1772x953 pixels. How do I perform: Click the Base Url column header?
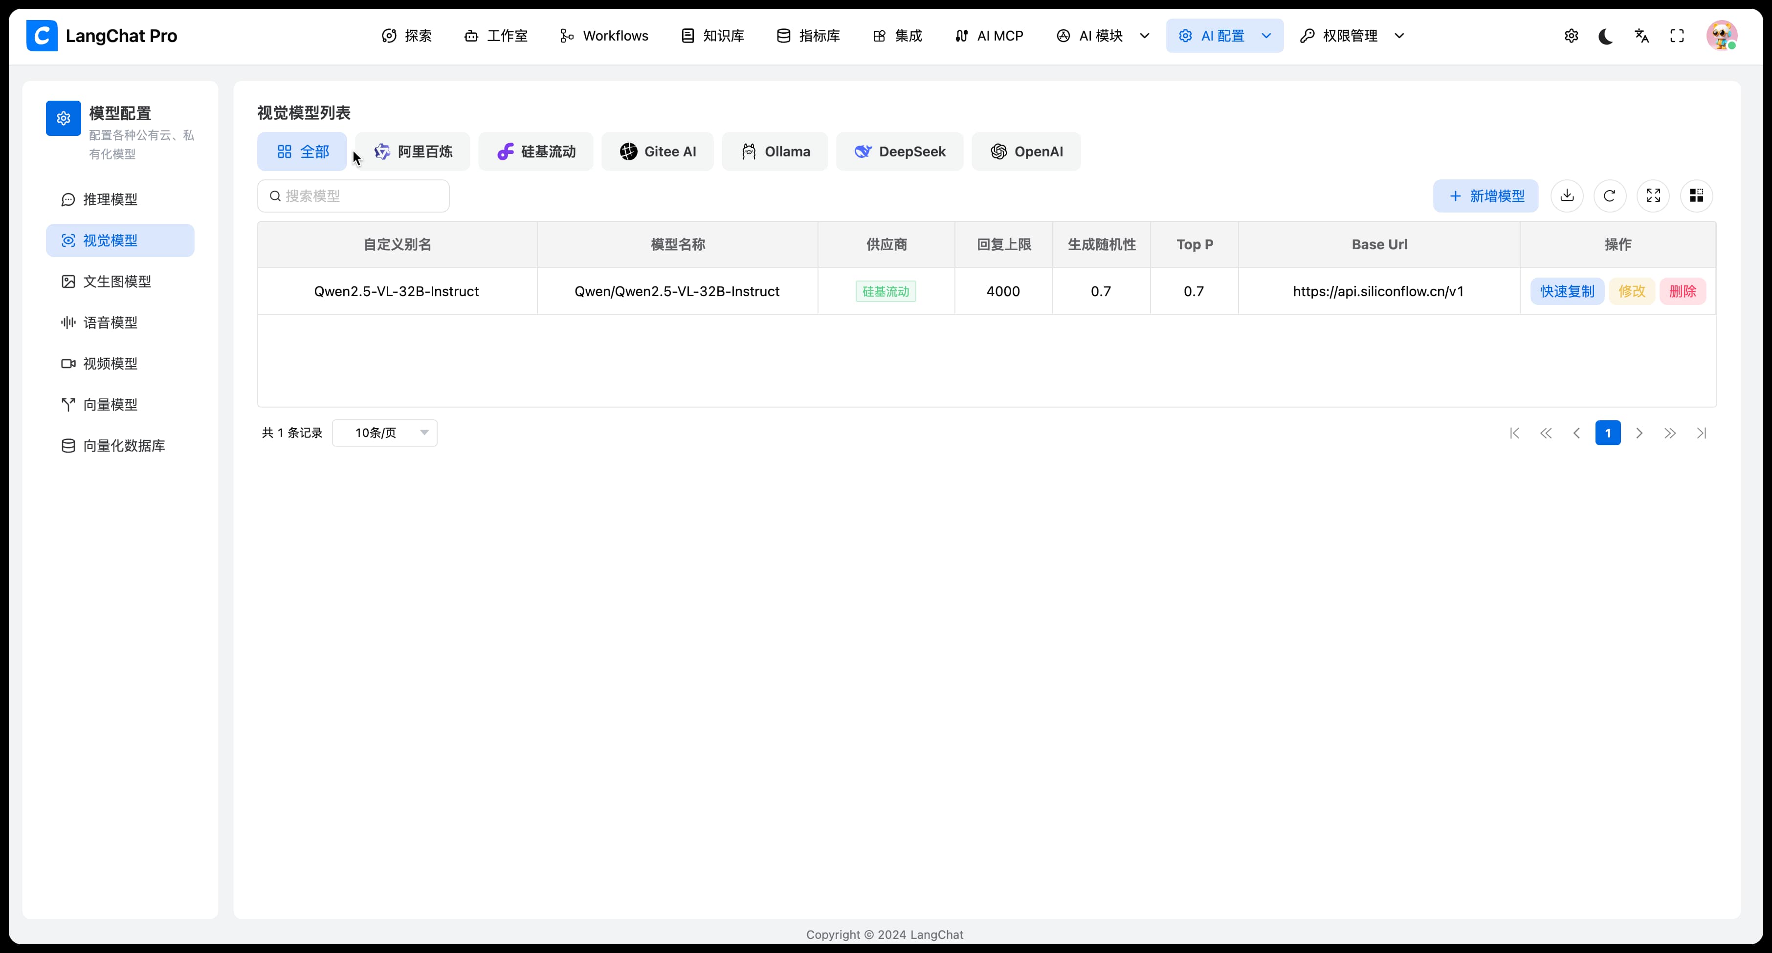click(1379, 245)
